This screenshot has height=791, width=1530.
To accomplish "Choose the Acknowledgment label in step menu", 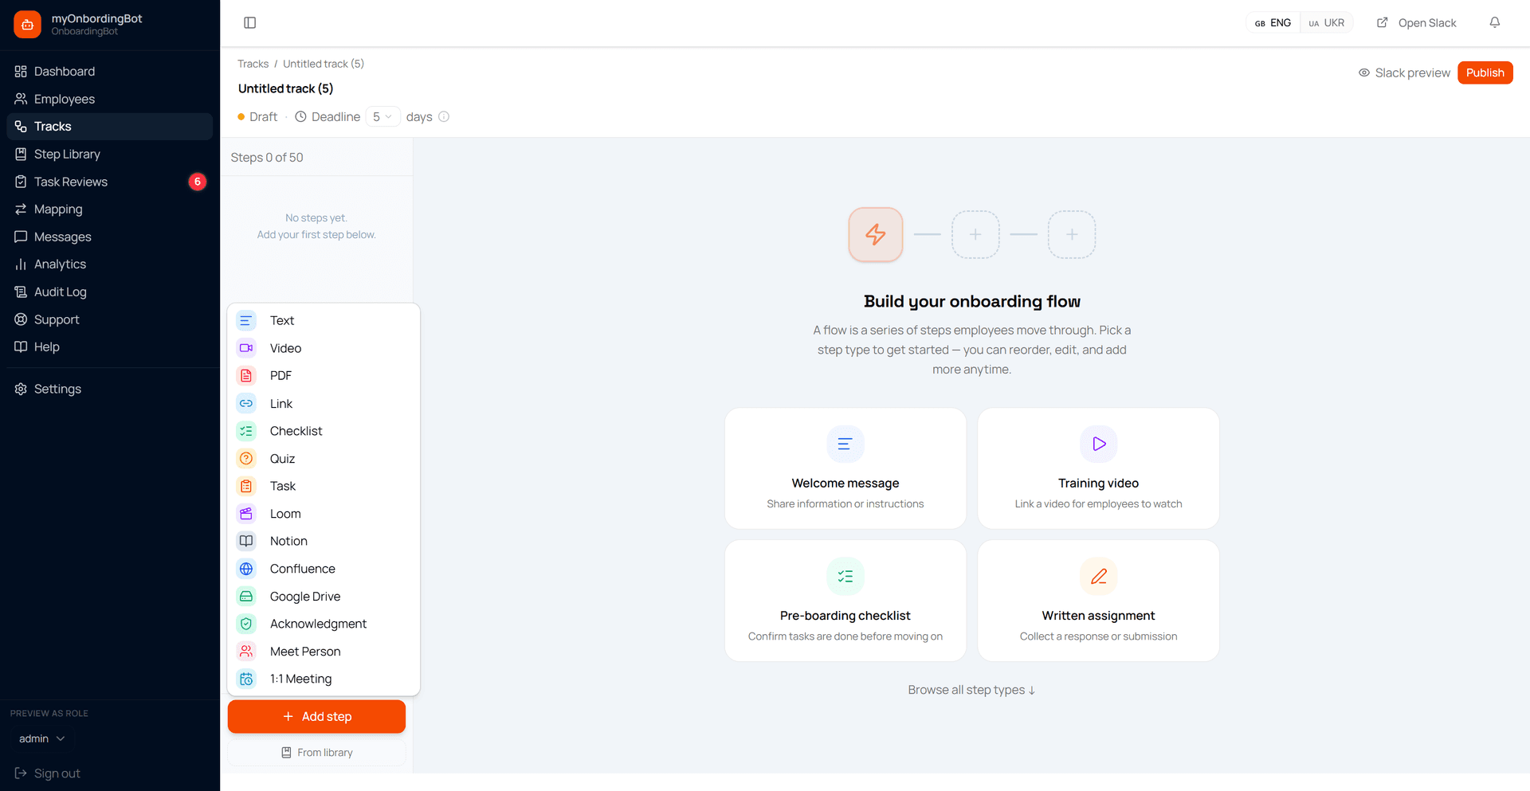I will point(318,624).
